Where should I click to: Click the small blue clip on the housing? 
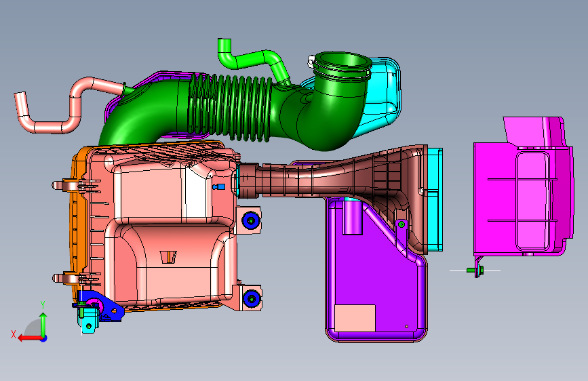[218, 186]
